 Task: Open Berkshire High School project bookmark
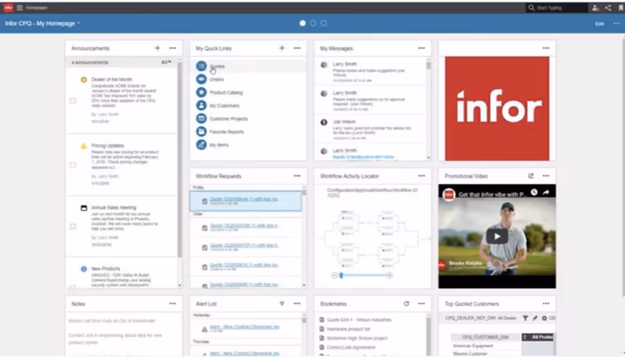356,338
